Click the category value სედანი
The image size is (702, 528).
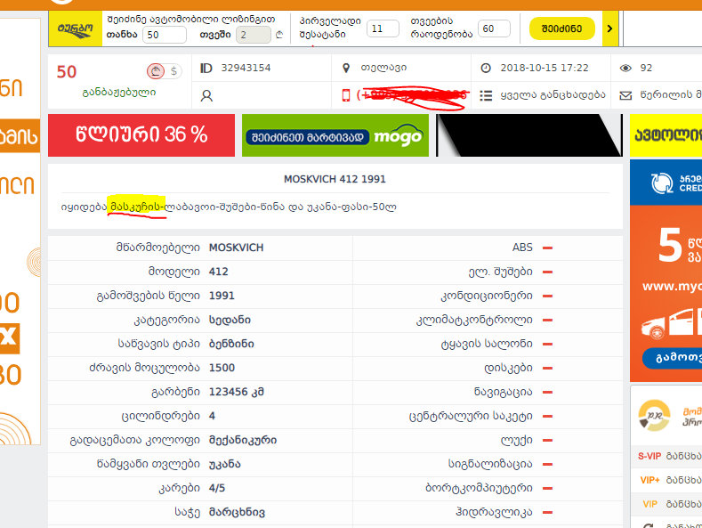[230, 320]
